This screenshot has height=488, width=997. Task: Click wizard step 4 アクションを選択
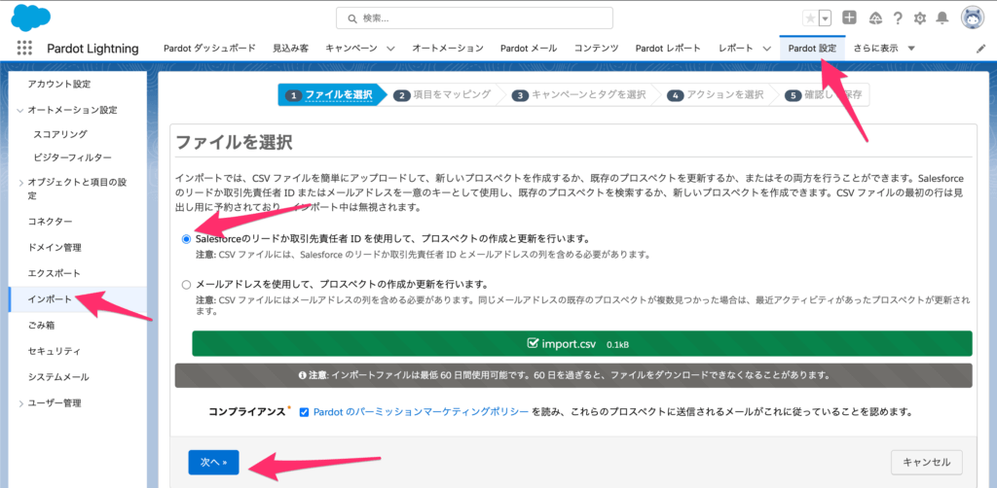(x=718, y=95)
